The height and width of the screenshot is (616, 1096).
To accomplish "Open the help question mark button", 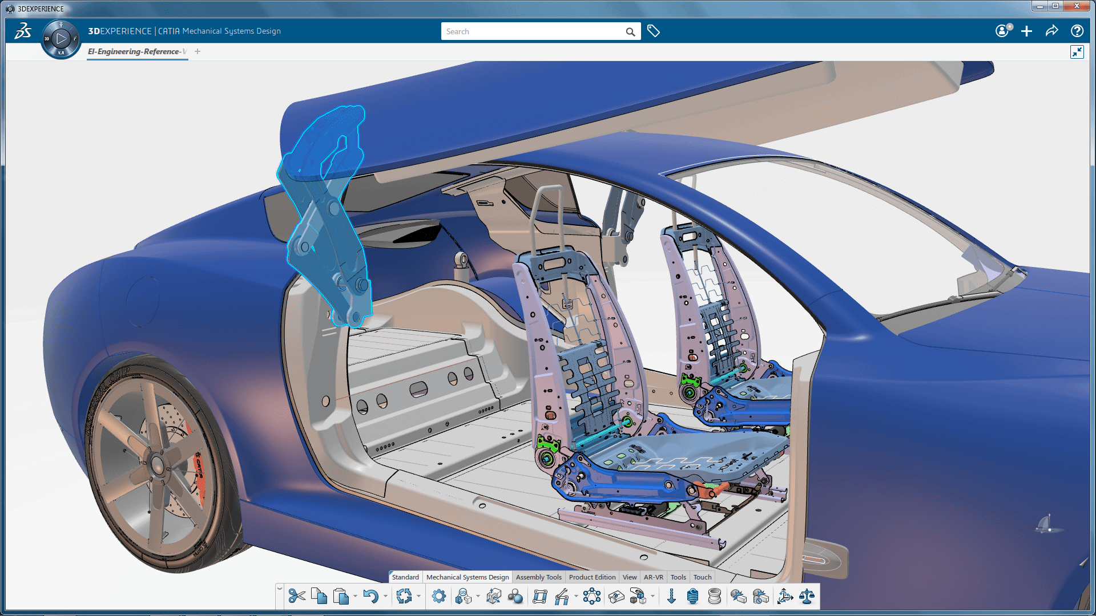I will point(1077,31).
